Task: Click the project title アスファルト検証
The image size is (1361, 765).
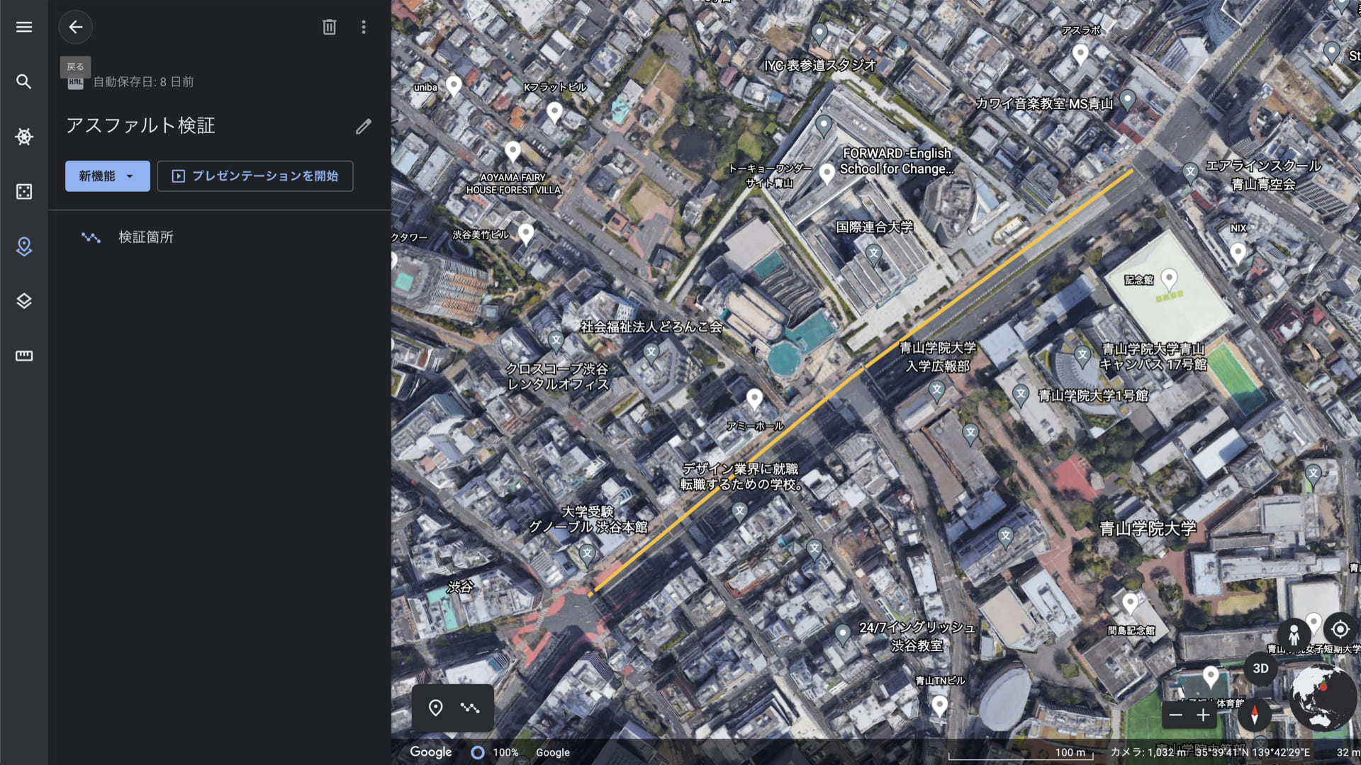Action: point(140,126)
